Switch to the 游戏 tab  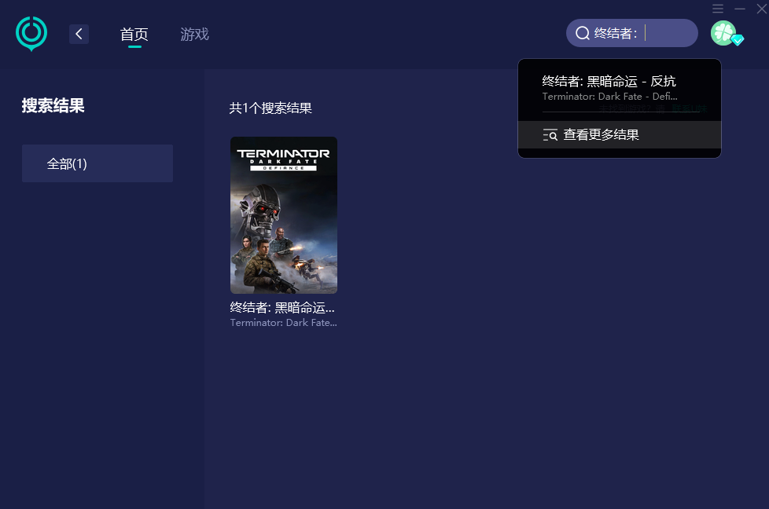click(x=195, y=35)
